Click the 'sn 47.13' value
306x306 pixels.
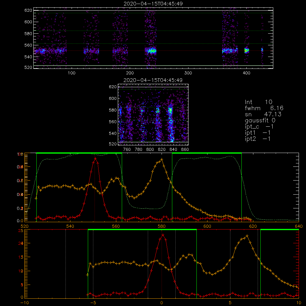[263, 114]
